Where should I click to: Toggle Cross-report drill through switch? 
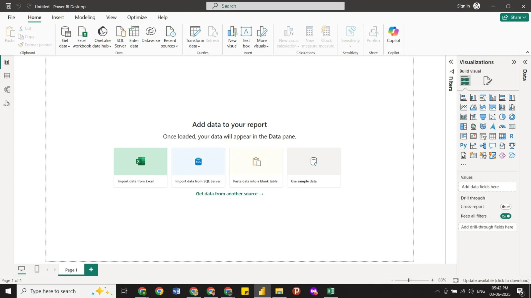click(506, 207)
